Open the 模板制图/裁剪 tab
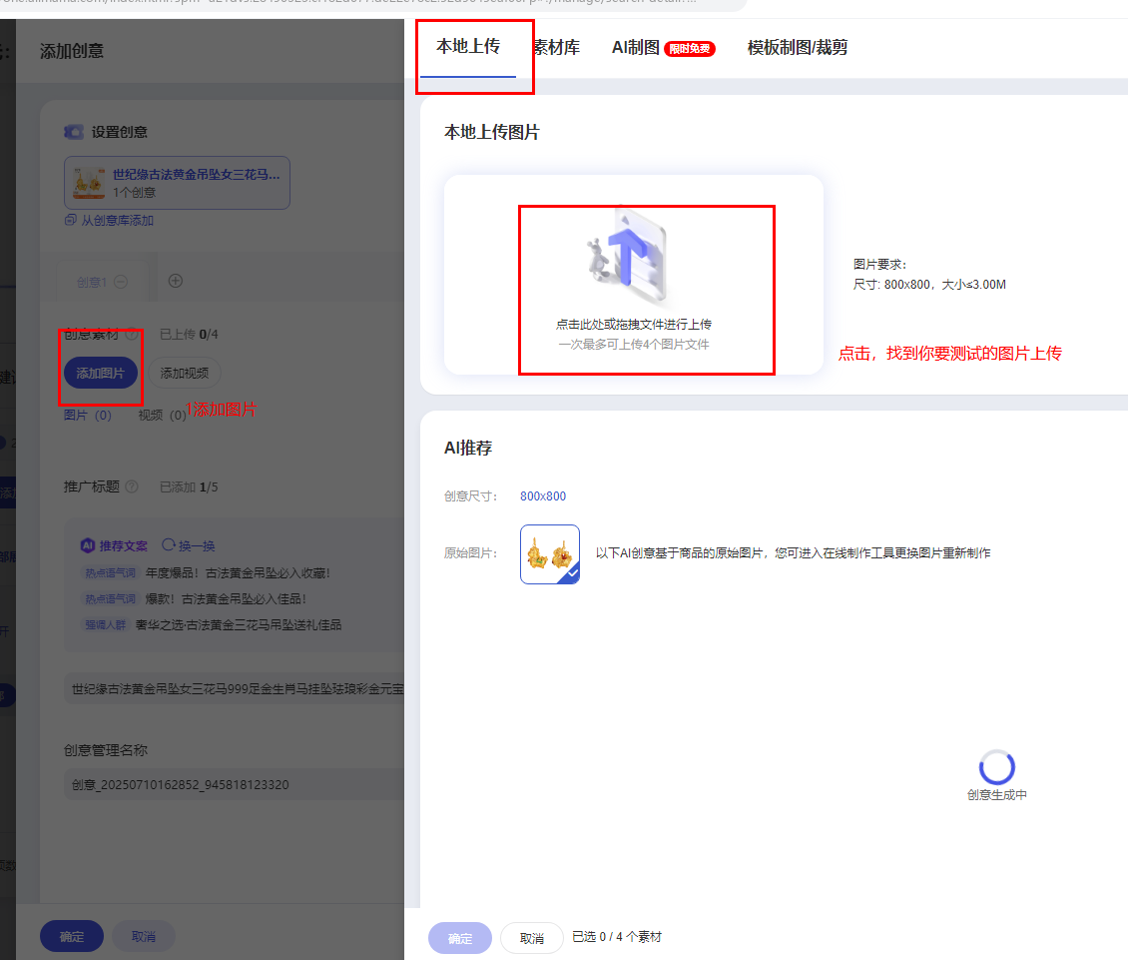 (x=797, y=47)
